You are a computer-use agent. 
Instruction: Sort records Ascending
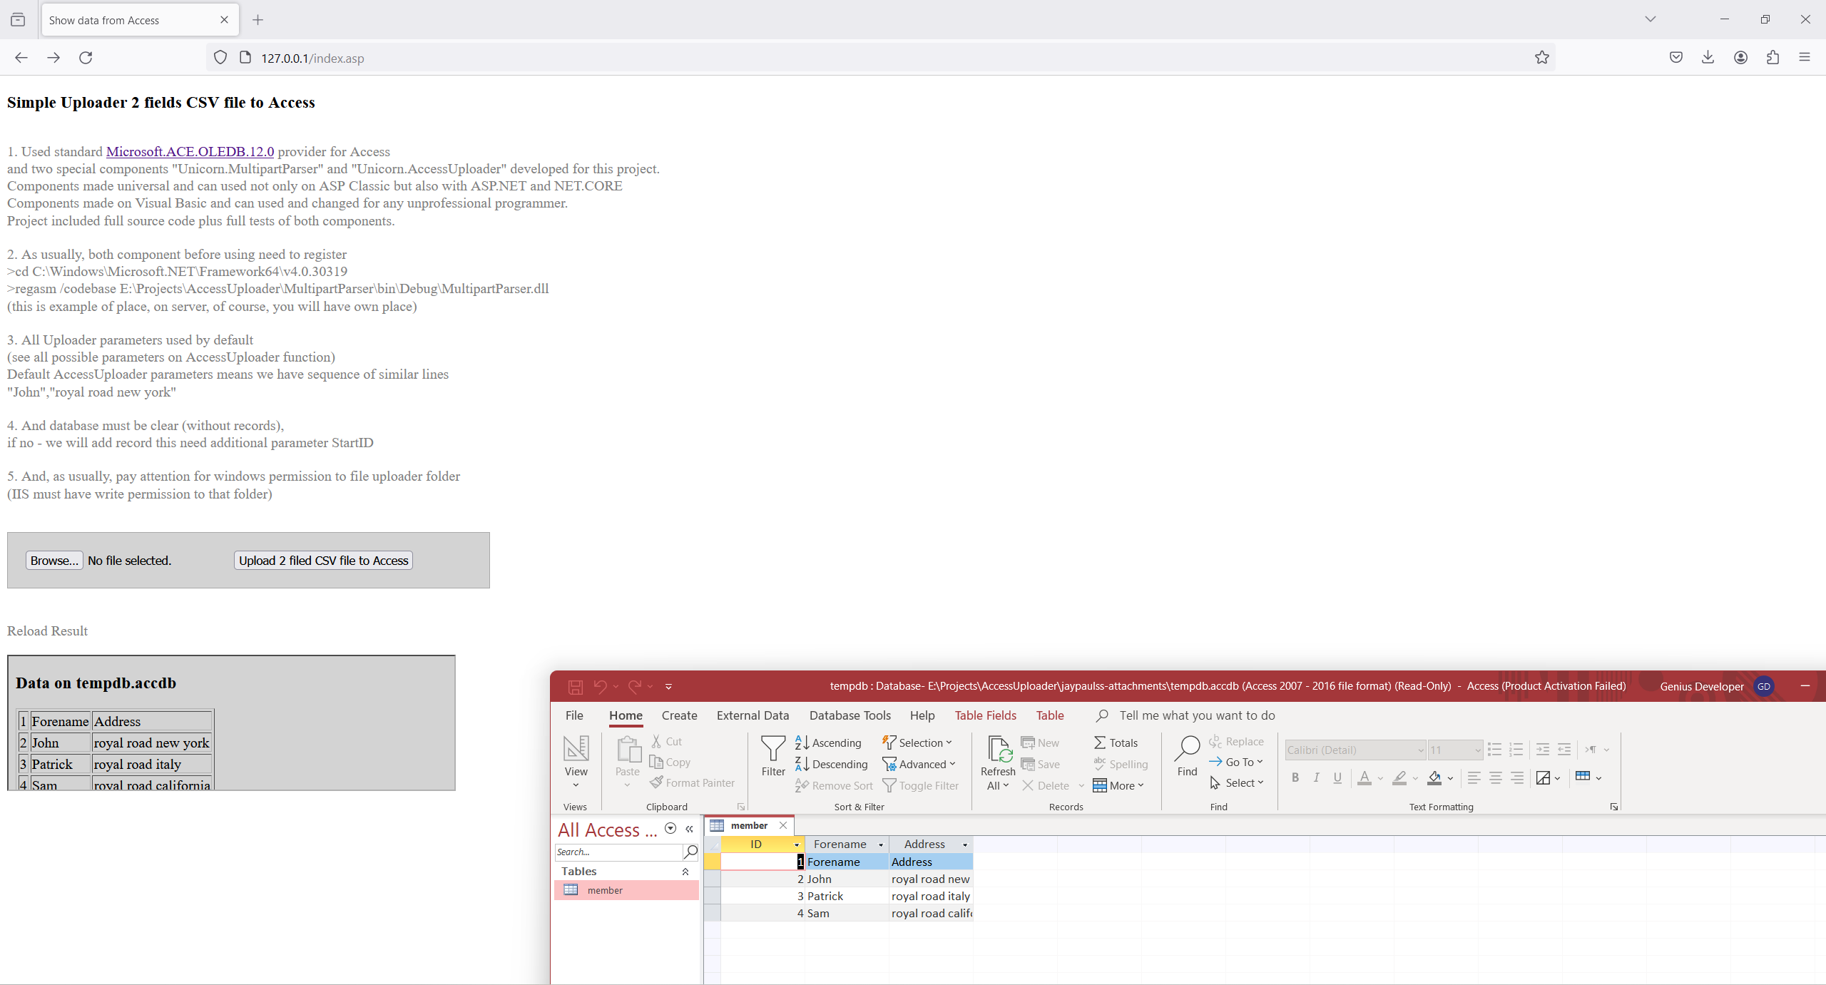click(x=828, y=742)
